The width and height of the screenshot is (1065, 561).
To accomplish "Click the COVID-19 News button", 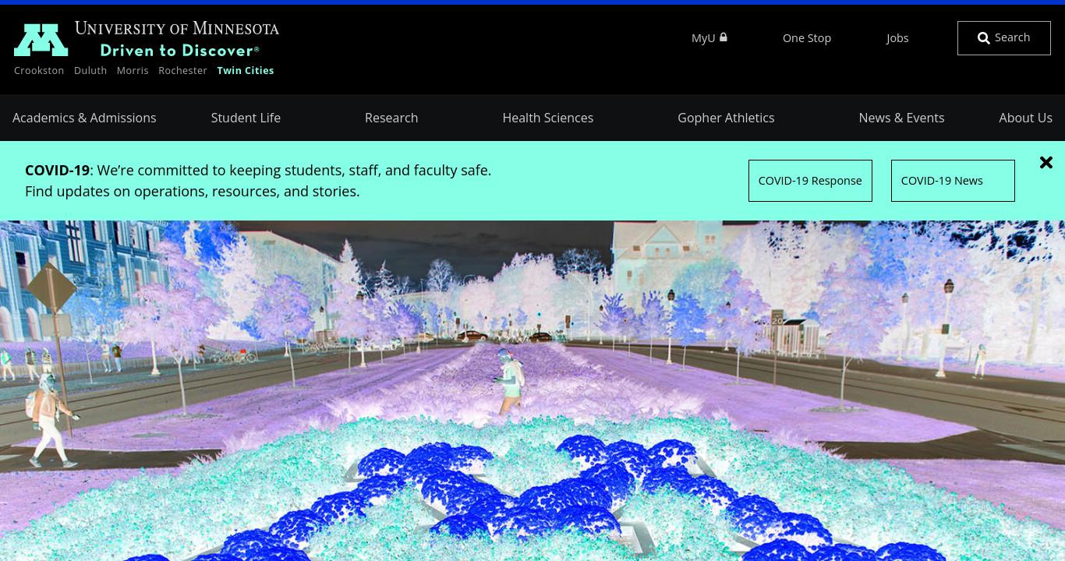I will tap(953, 181).
